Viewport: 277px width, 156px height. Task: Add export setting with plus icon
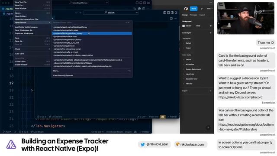tap(211, 91)
